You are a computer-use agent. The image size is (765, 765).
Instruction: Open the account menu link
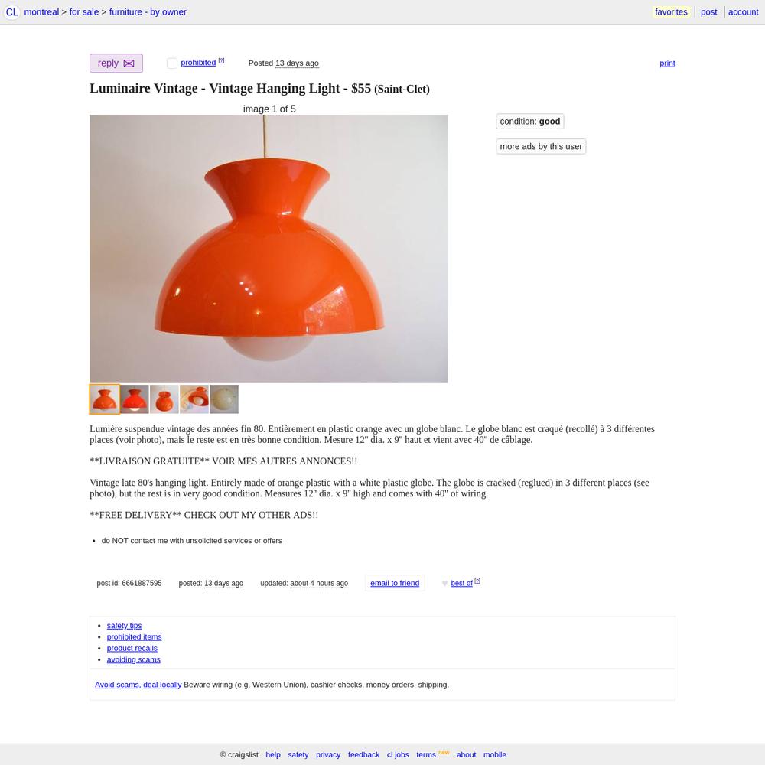(743, 12)
